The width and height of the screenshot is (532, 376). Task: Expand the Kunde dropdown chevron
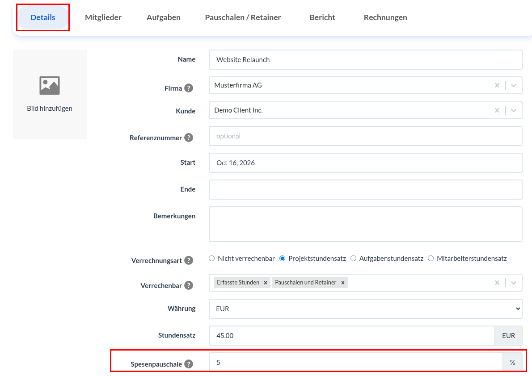pos(514,110)
